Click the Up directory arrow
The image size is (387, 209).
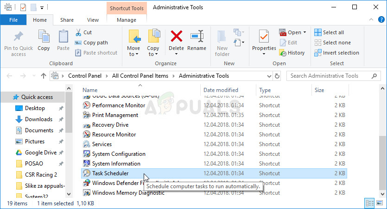(44, 76)
